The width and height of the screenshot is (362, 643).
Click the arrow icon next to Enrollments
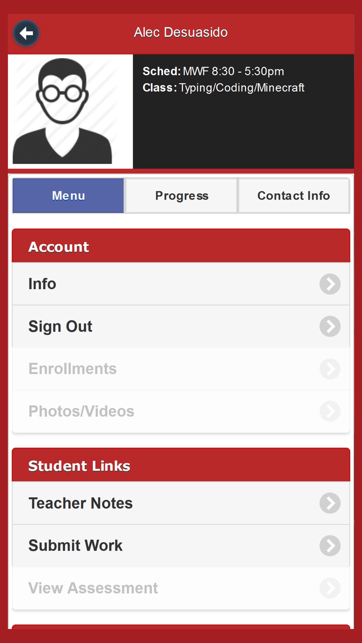click(x=330, y=369)
